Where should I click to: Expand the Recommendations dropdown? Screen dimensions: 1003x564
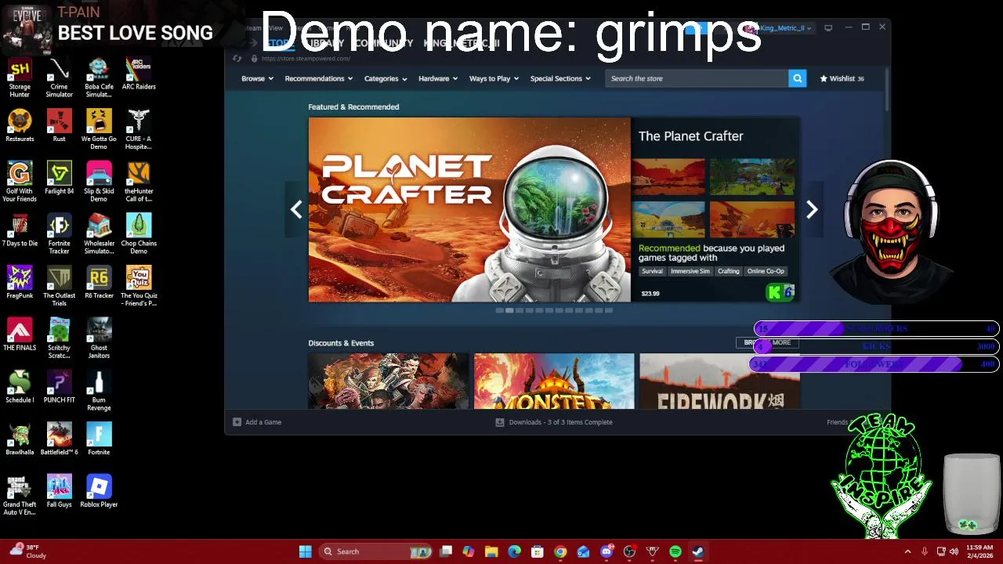click(318, 78)
